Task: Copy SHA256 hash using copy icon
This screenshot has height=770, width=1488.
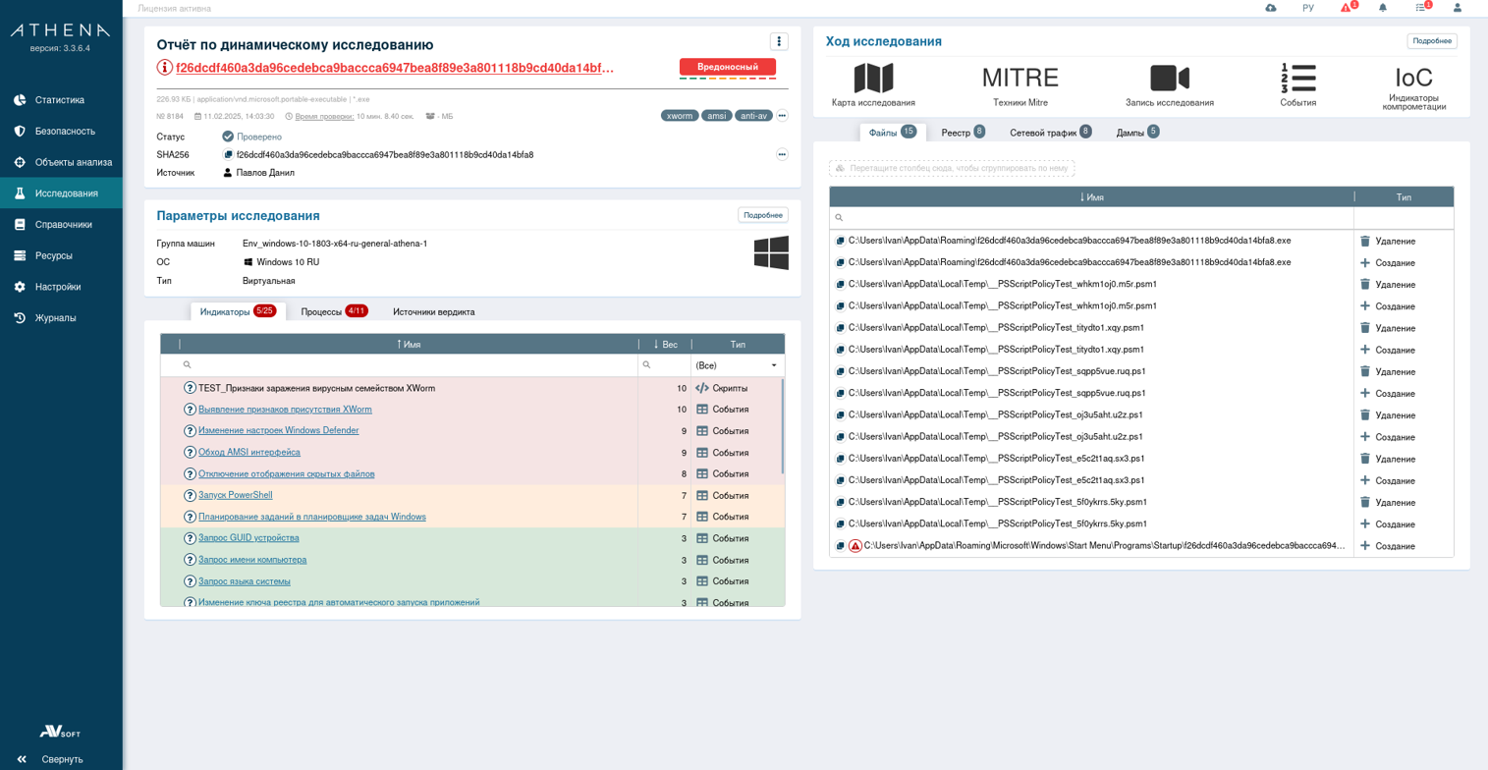Action: click(x=228, y=155)
